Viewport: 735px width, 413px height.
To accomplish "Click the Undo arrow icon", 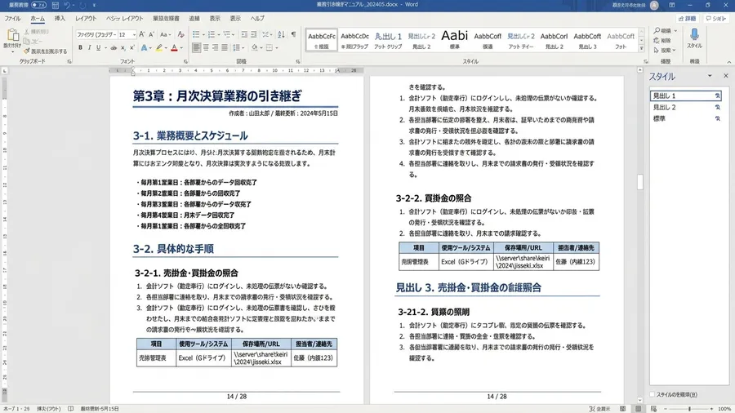I will [67, 5].
